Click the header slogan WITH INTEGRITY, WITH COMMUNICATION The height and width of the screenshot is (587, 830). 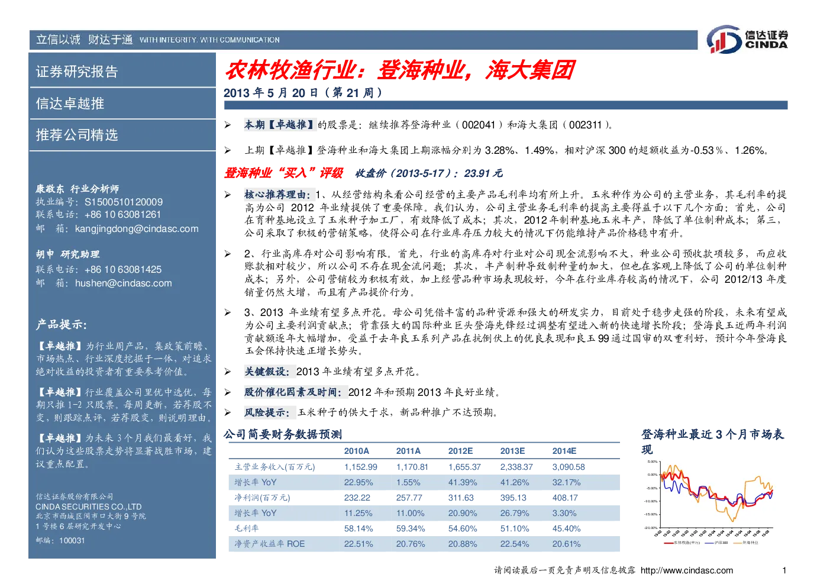point(209,40)
